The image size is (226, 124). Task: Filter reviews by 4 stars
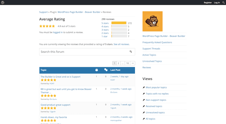point(105,27)
